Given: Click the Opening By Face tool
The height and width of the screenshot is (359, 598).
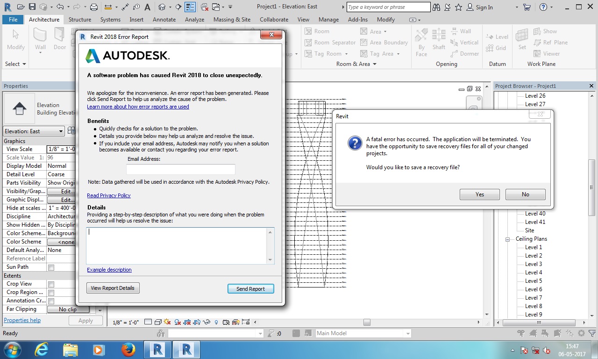Looking at the screenshot, I should click(x=421, y=42).
